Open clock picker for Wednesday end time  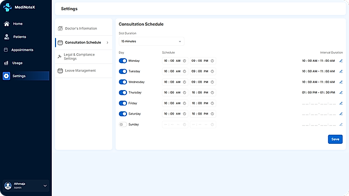tap(212, 82)
